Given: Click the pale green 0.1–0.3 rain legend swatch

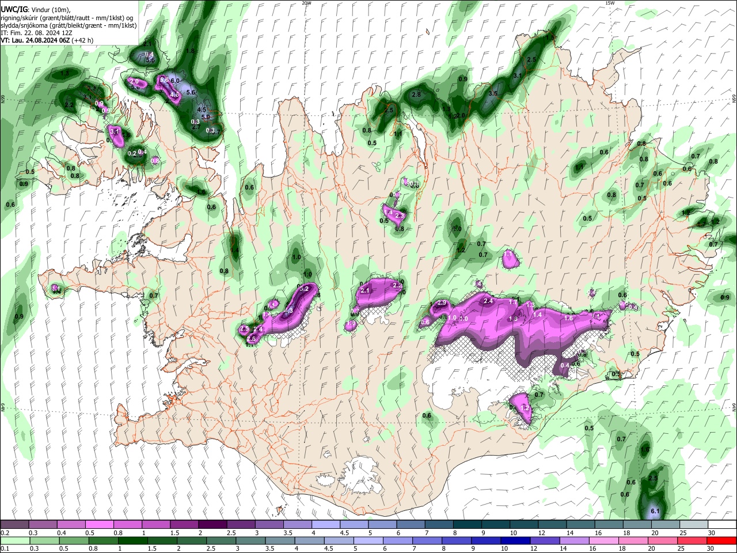Looking at the screenshot, I should [15, 541].
